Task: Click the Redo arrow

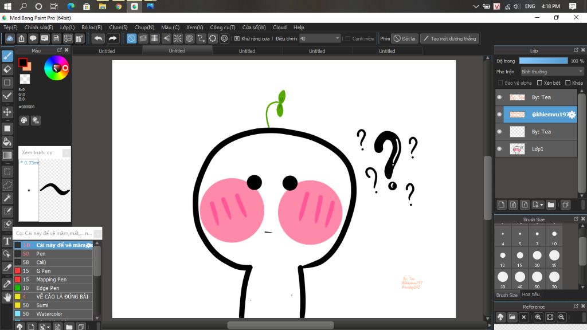Action: [112, 38]
